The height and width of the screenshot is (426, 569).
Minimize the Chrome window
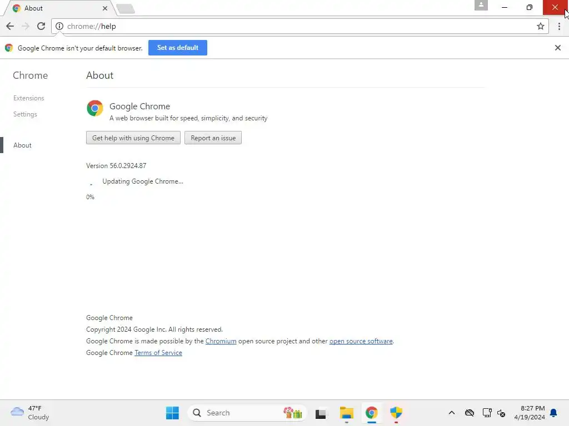point(504,7)
